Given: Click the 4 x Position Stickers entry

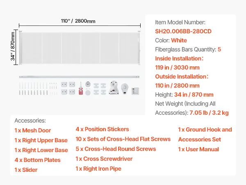Looking at the screenshot, I should pos(102,129).
